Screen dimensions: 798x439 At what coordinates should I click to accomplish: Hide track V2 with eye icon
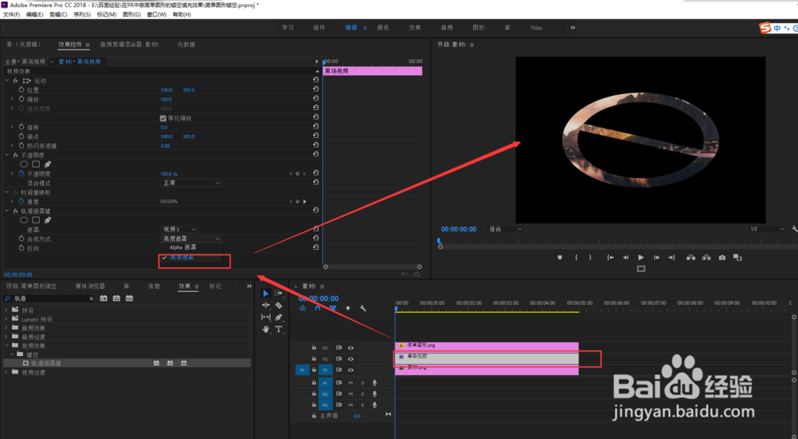pyautogui.click(x=350, y=359)
